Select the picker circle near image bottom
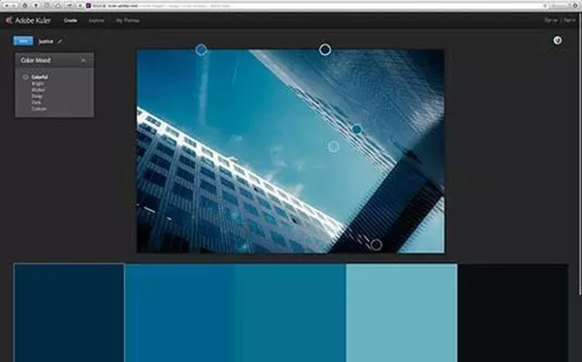The width and height of the screenshot is (582, 362). pos(376,245)
